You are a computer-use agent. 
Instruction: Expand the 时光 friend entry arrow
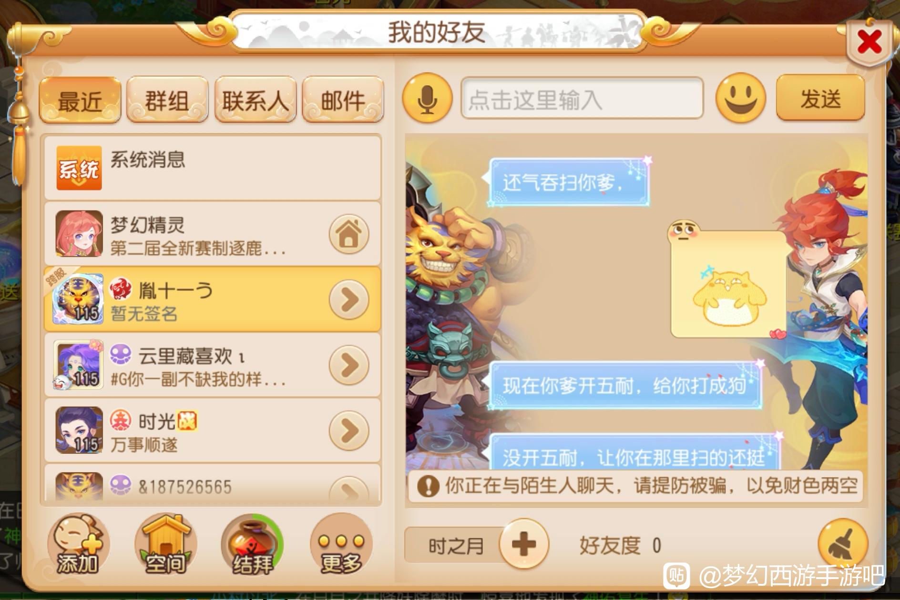pos(349,430)
